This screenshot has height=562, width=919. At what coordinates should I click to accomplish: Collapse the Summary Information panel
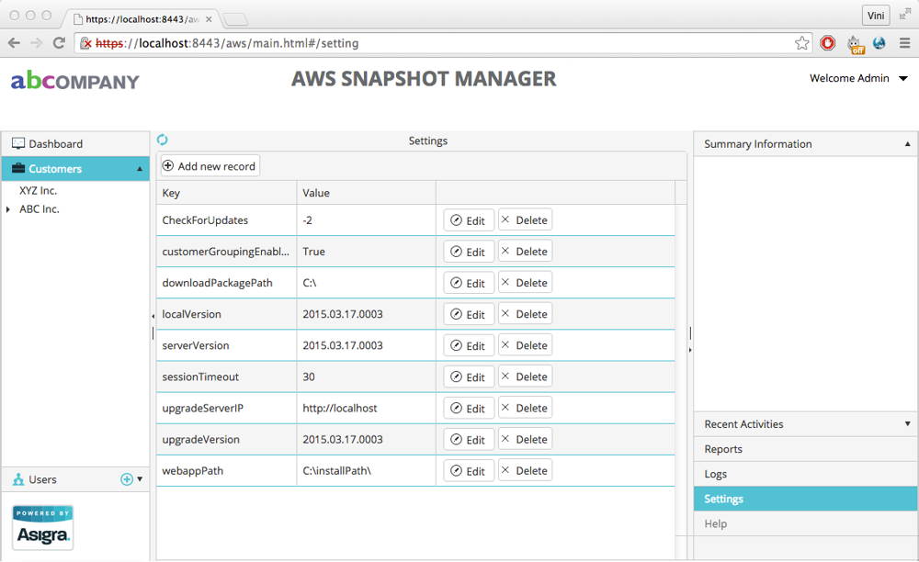pos(906,143)
